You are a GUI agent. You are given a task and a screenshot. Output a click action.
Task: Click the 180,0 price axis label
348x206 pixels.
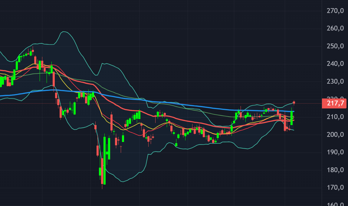(x=335, y=170)
